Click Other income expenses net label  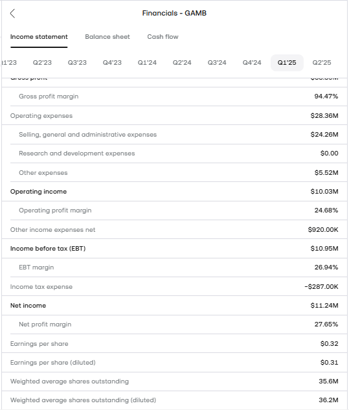click(53, 229)
